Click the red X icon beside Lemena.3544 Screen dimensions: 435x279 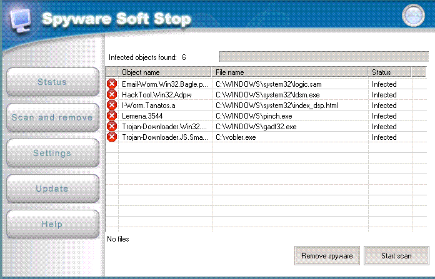coord(112,115)
